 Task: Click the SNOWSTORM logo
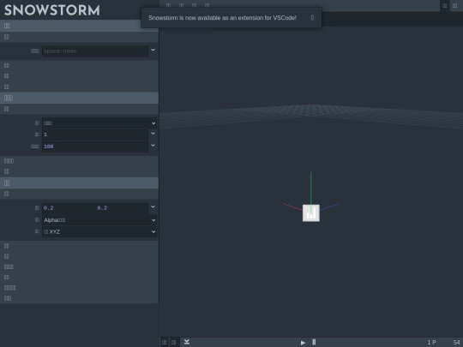52,10
